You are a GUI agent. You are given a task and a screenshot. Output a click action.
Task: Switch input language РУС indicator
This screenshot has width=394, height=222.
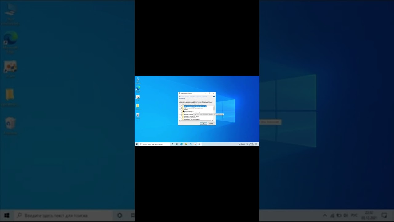(x=247, y=144)
